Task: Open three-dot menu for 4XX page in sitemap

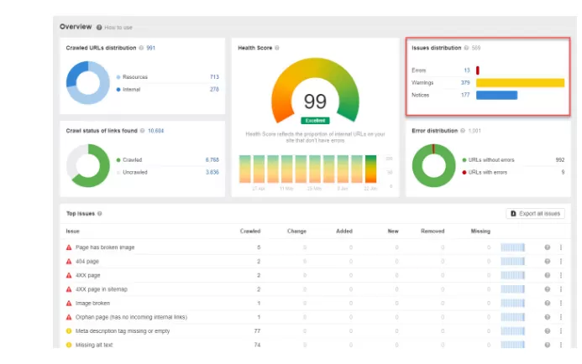Action: (561, 289)
